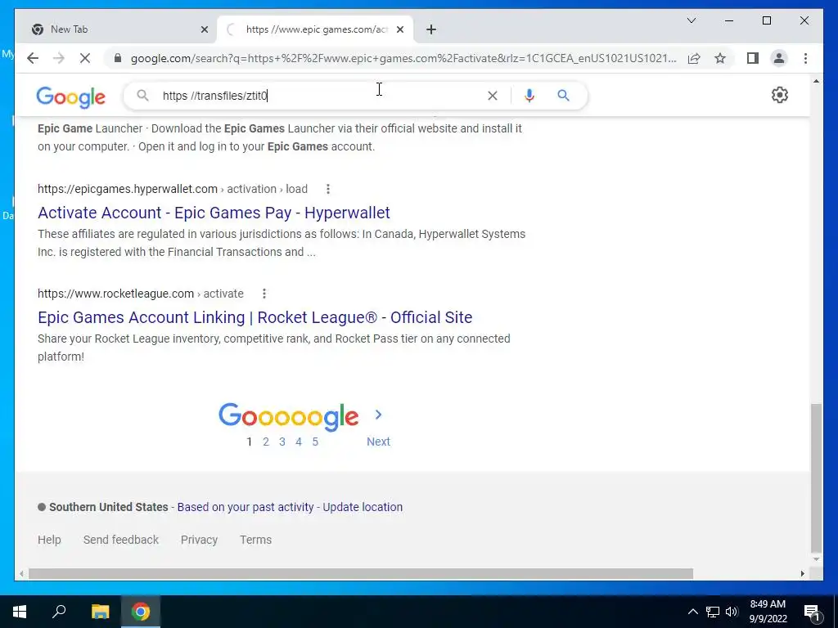838x628 pixels.
Task: Clear the Google search box text
Action: click(x=492, y=96)
